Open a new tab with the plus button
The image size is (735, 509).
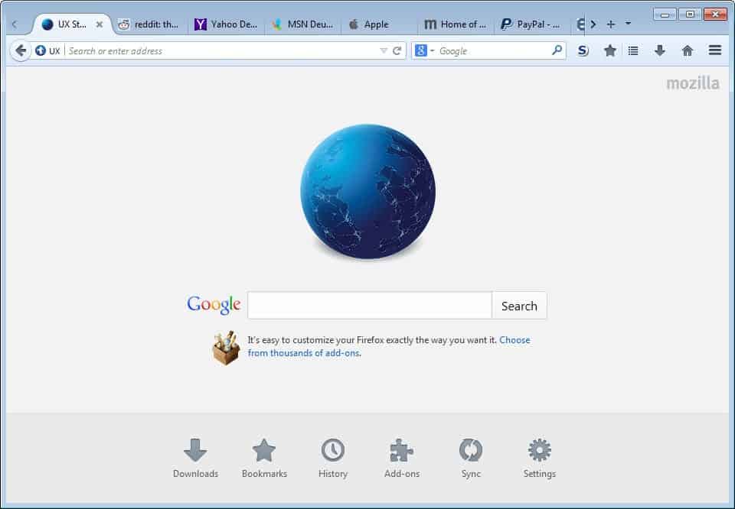(x=611, y=24)
